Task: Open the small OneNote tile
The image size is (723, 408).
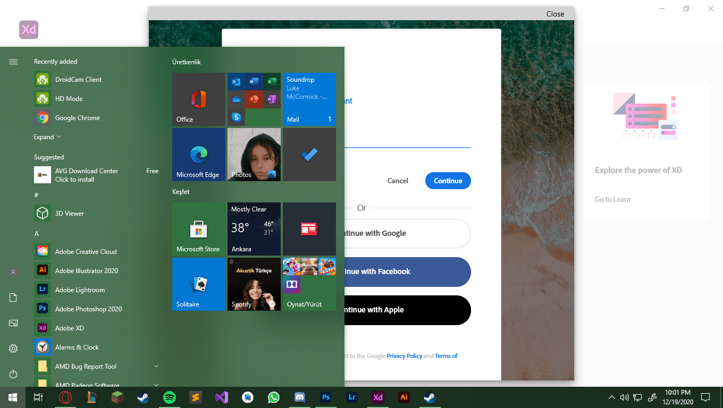Action: tap(272, 99)
